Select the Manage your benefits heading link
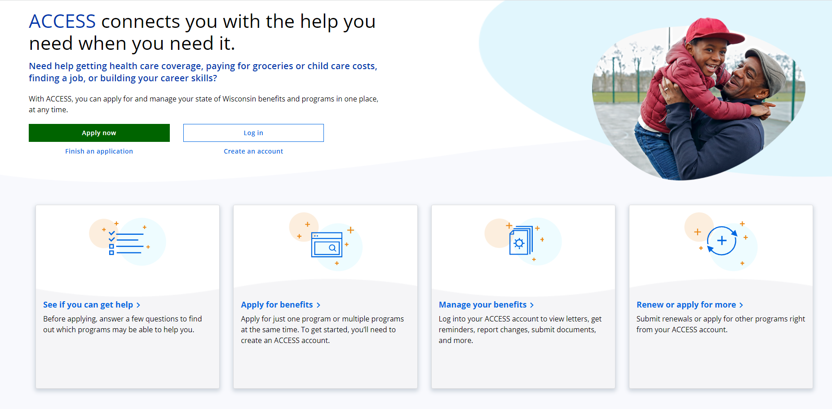This screenshot has width=832, height=409. (x=482, y=305)
